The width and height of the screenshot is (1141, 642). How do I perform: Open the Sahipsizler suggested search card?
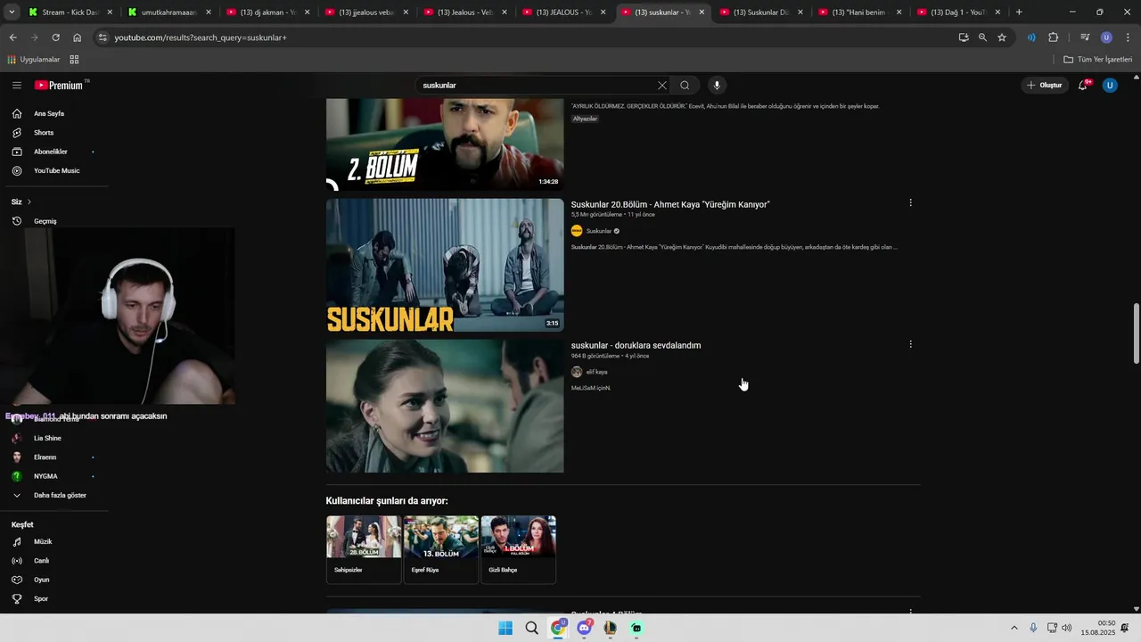364,549
